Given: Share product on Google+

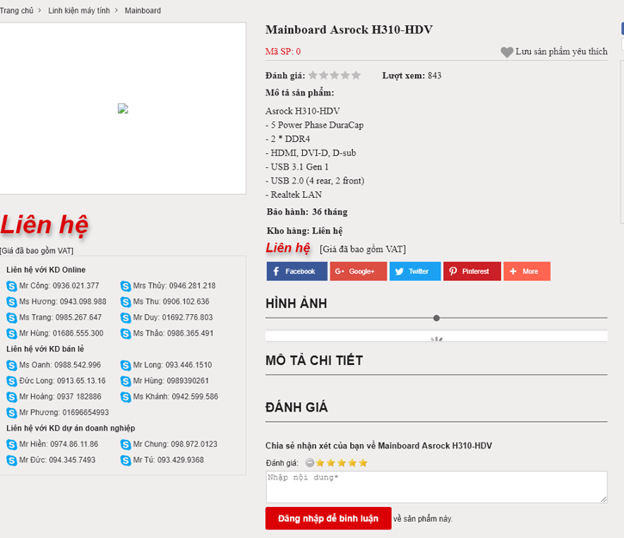Looking at the screenshot, I should coord(358,271).
